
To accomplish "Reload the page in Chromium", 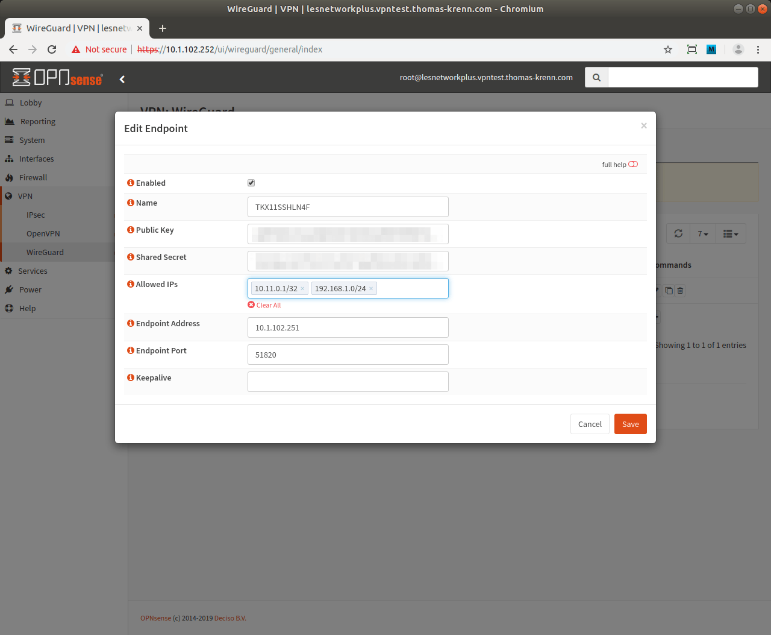I will [52, 49].
